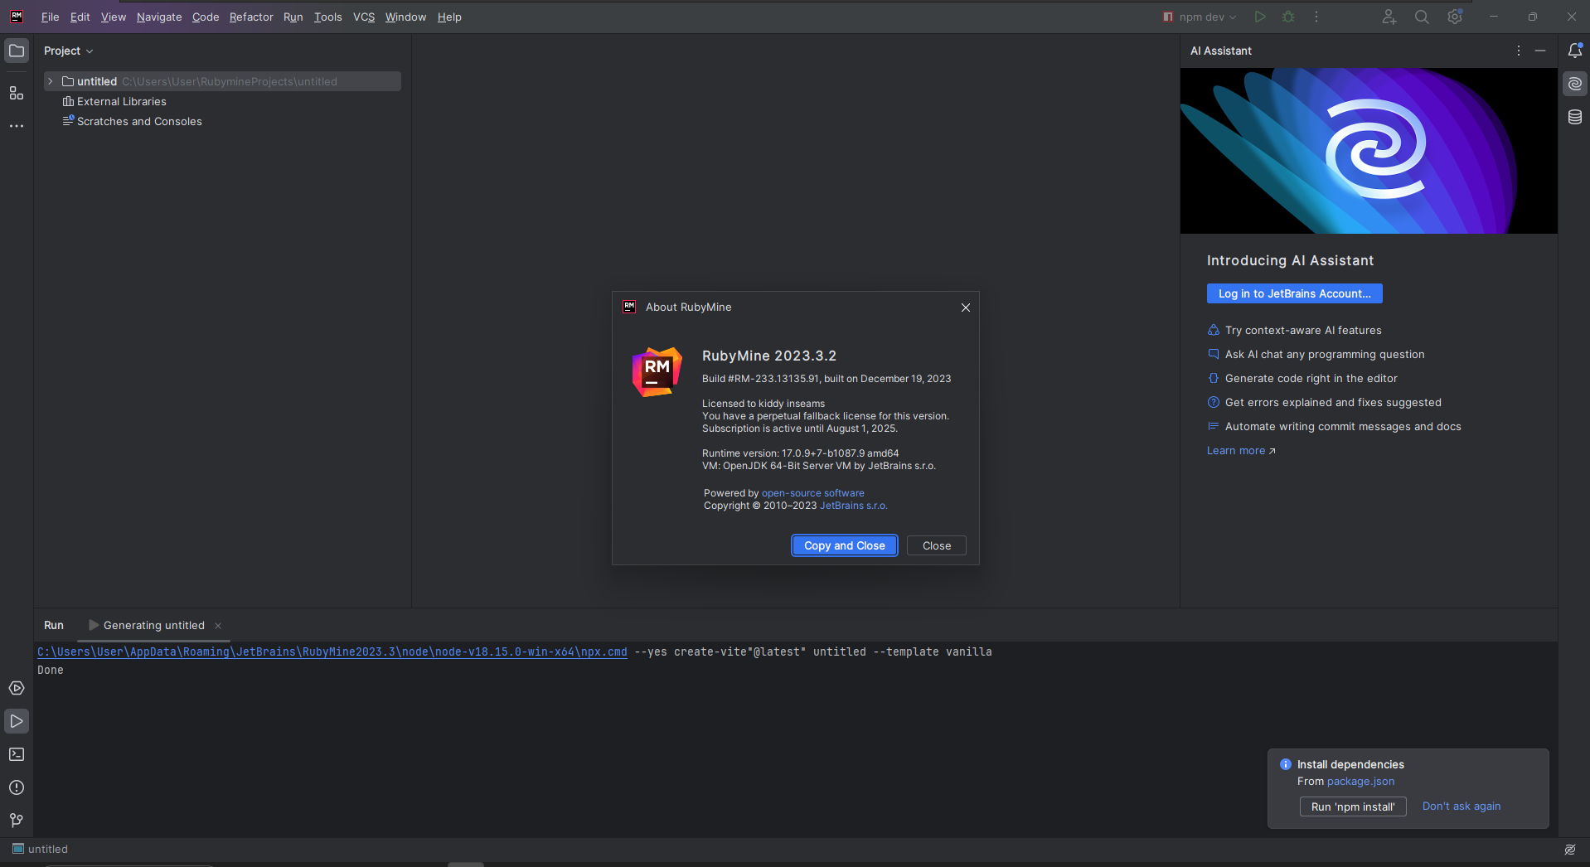Open the Git version control icon
The height and width of the screenshot is (867, 1590).
point(17,820)
